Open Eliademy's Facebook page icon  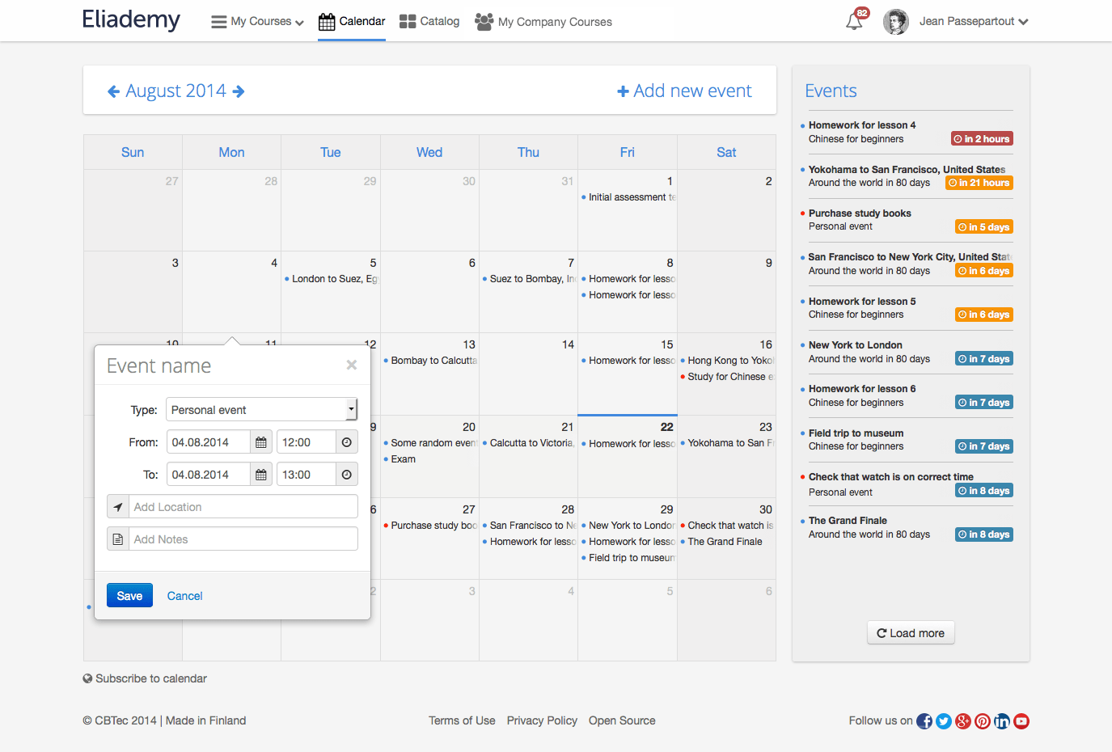point(924,721)
